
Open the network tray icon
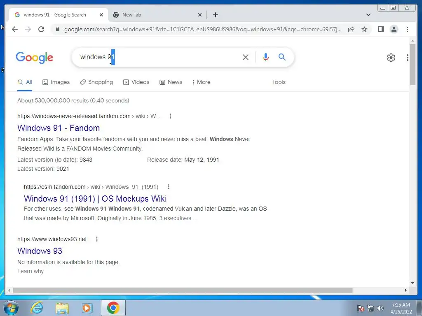(x=370, y=309)
